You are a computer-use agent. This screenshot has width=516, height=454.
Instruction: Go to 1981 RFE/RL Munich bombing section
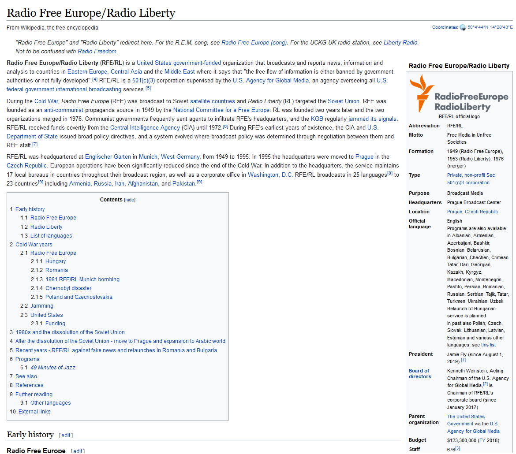[x=82, y=279]
